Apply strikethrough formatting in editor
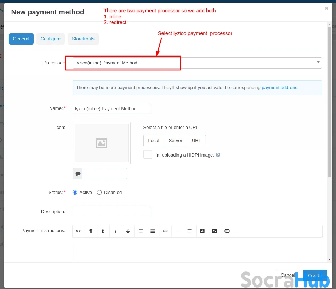Screen dimensions: 336x289 [x=128, y=231]
